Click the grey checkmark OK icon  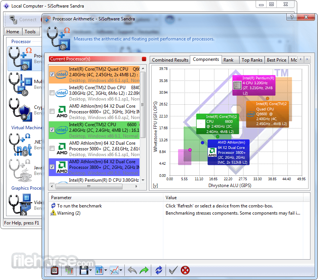pos(173,270)
